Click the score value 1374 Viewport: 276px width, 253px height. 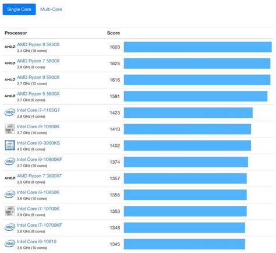115,162
